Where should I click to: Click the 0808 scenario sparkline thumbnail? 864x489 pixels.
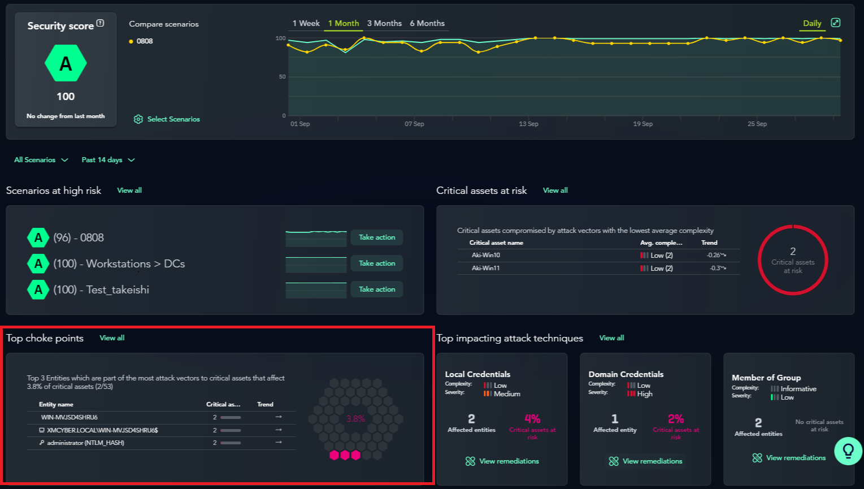[316, 238]
